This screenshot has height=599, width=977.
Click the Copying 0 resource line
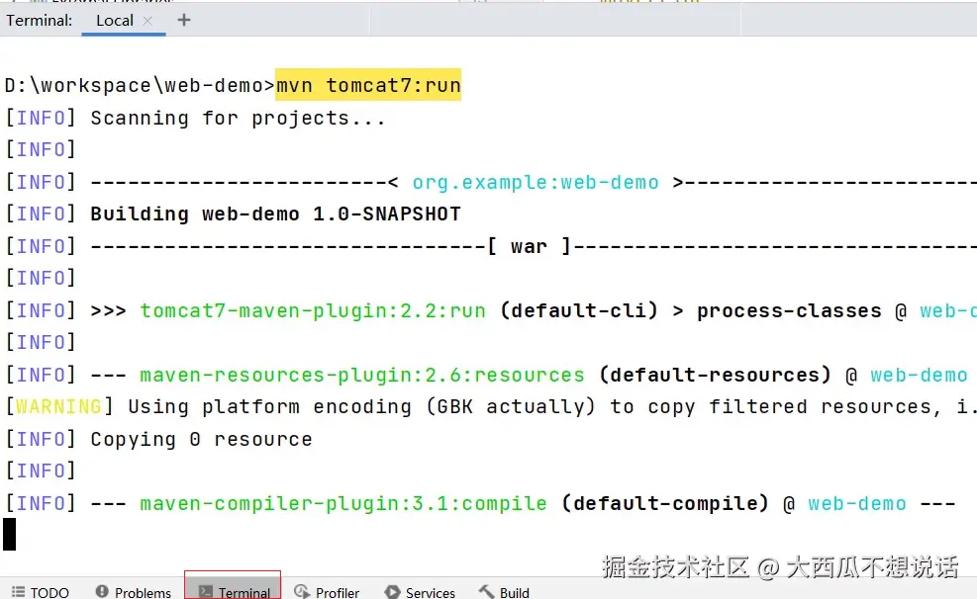click(x=201, y=439)
